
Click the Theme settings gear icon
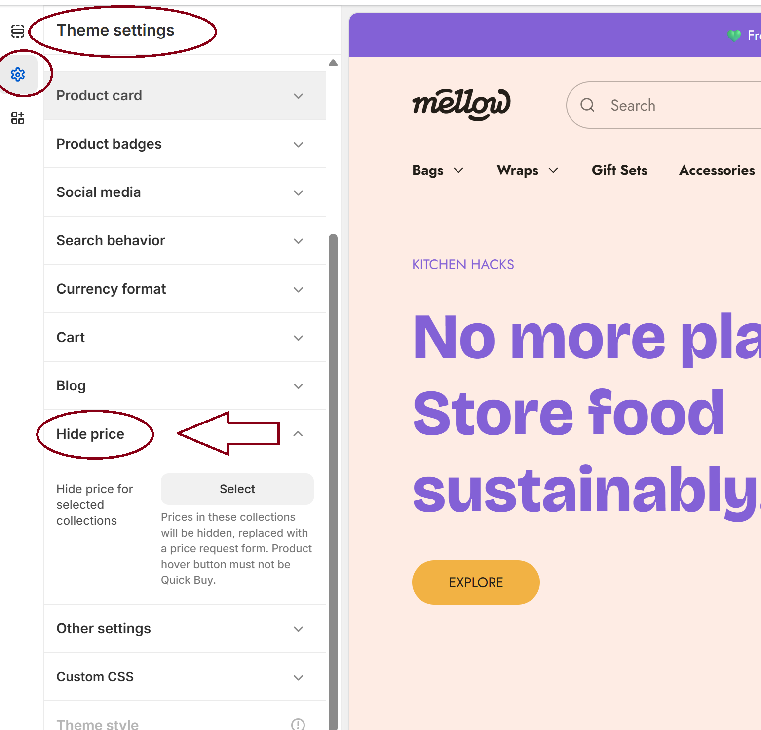[18, 75]
